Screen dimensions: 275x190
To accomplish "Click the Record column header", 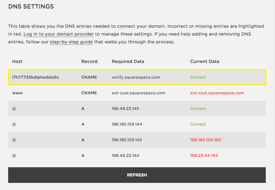I will [89, 62].
